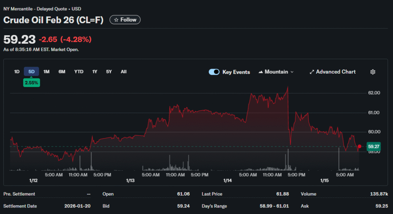
Task: Click the green 59.27 price label
Action: pyautogui.click(x=373, y=147)
